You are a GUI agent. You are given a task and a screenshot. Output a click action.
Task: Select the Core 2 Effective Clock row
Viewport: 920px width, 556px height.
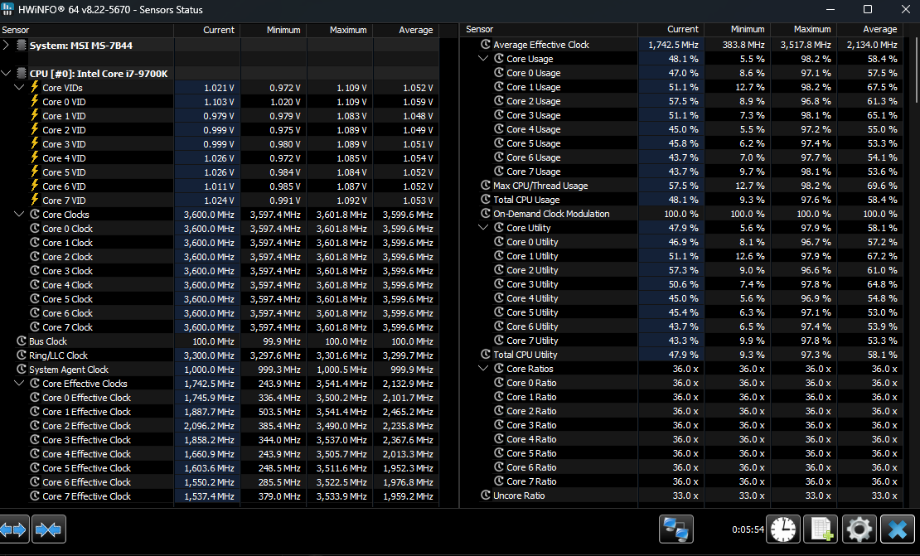[220, 425]
